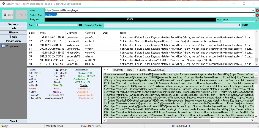Click the red clear icon beside Switch Site
The width and height of the screenshot is (259, 128).
pos(257,15)
